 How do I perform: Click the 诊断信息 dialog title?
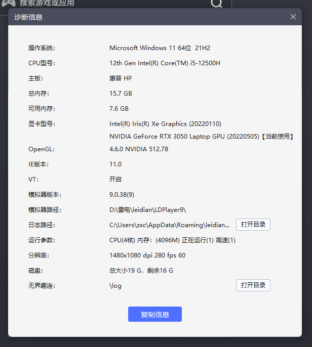(x=28, y=17)
